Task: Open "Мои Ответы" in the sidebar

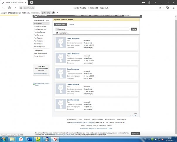Action: coord(38,44)
